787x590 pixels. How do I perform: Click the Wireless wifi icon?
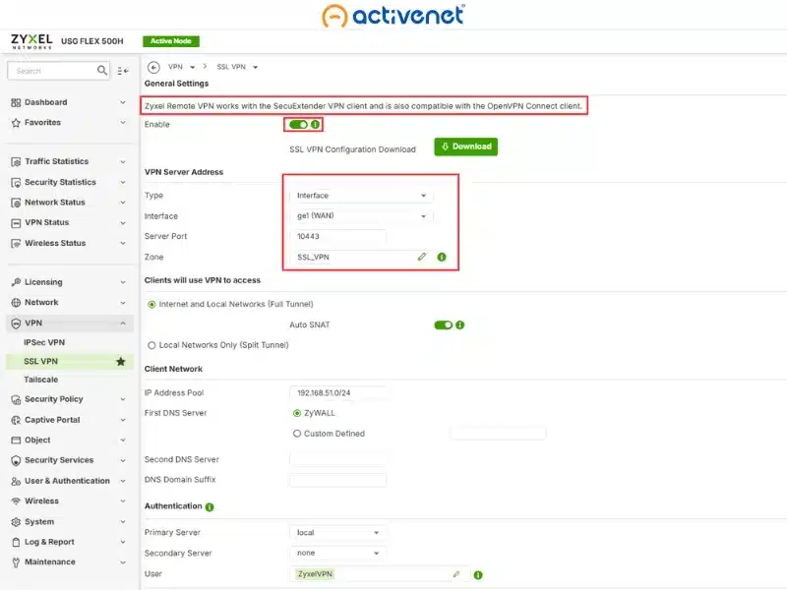16,501
